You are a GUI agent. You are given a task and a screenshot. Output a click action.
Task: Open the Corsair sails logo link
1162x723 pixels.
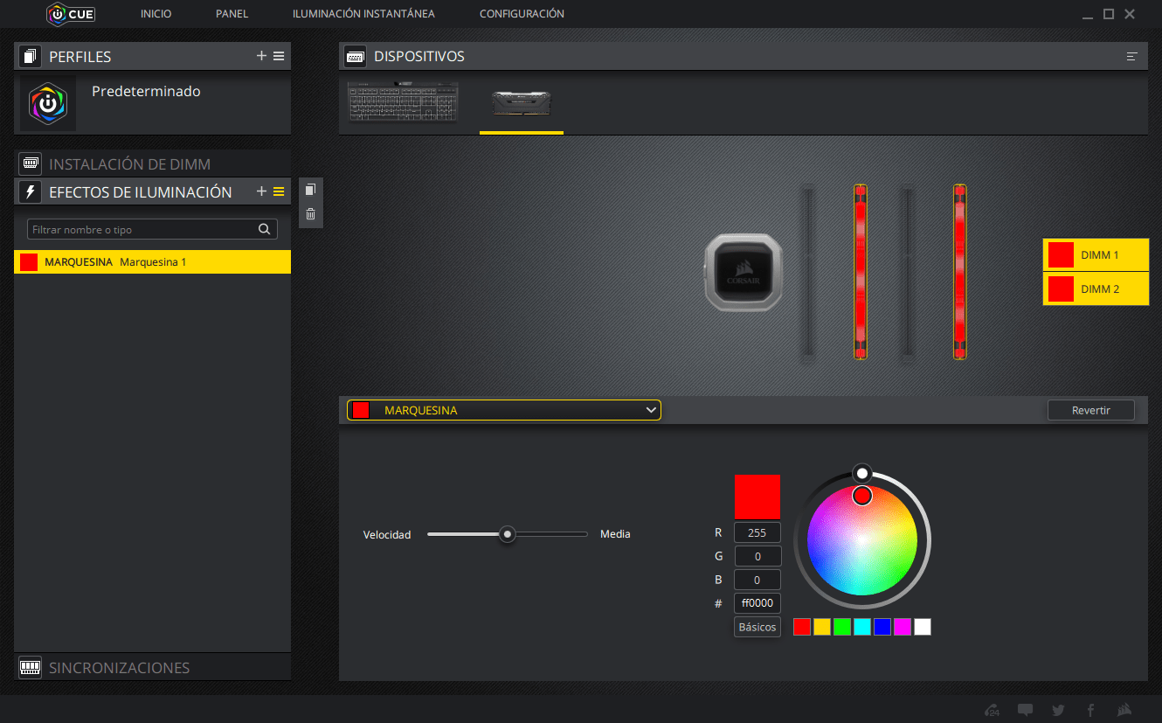(x=1125, y=710)
